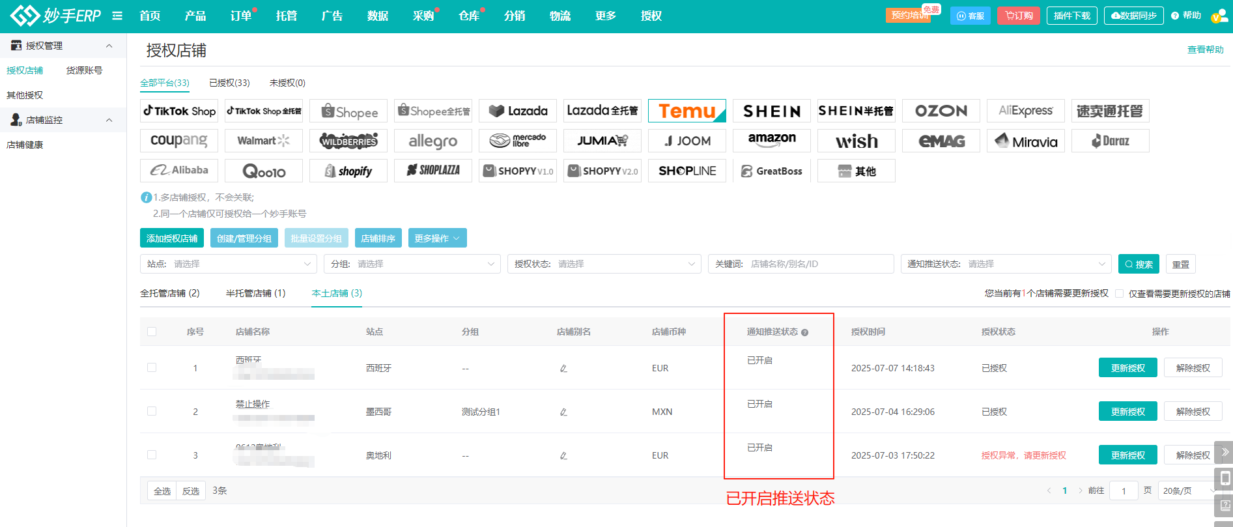Select the TikTok Shop platform logo

coord(179,111)
